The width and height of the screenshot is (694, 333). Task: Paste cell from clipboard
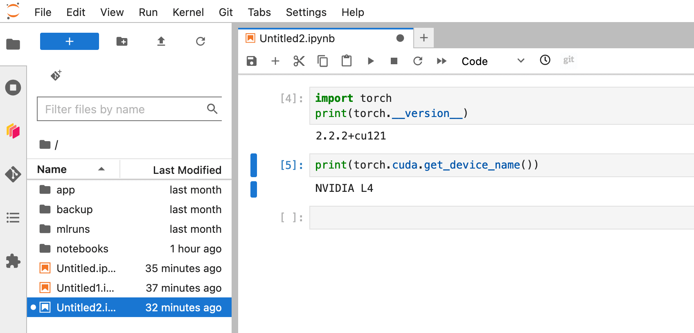tap(347, 61)
